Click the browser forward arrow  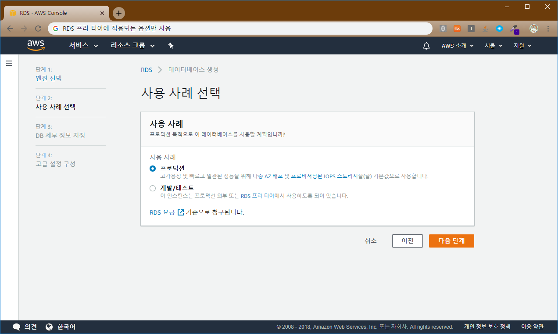[24, 29]
